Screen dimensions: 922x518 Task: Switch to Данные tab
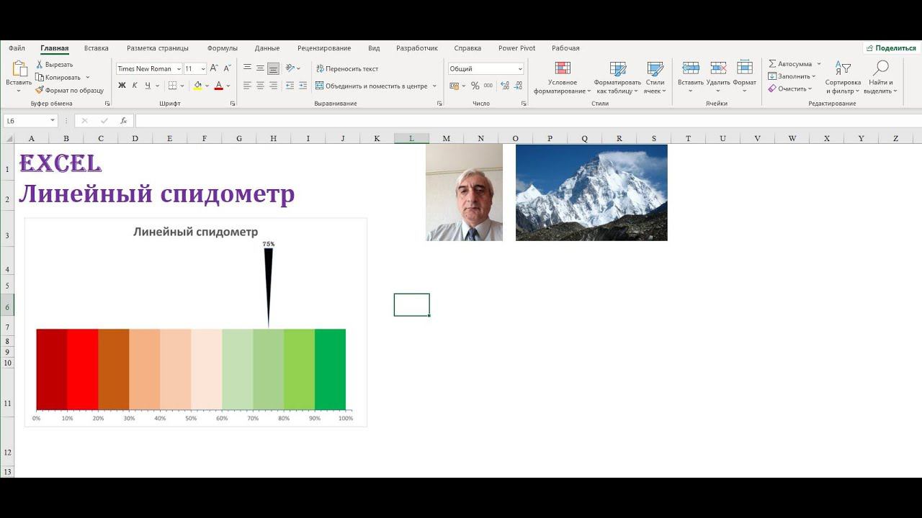pos(267,48)
